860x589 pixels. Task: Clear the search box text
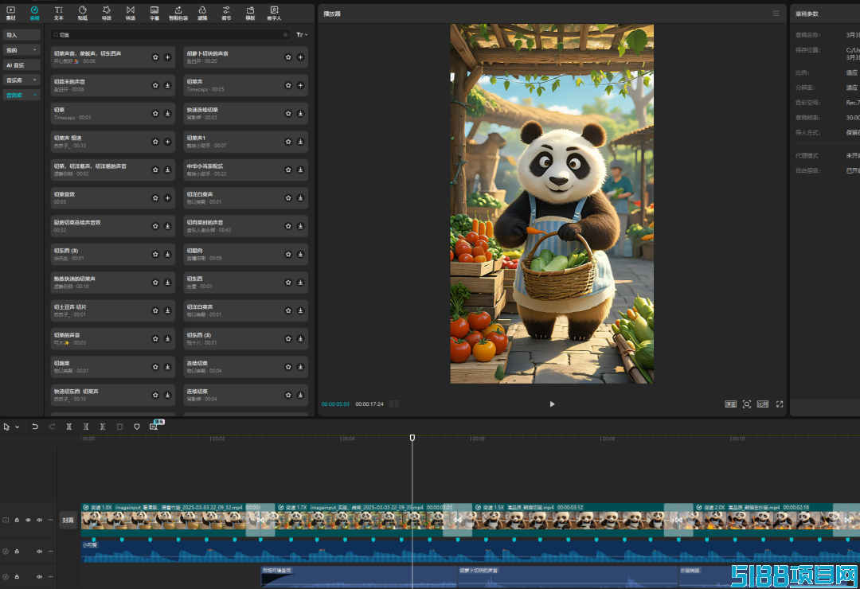(x=285, y=34)
